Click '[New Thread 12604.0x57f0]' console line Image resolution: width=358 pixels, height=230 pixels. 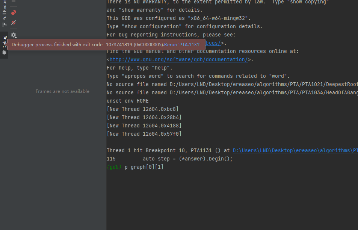pos(144,134)
